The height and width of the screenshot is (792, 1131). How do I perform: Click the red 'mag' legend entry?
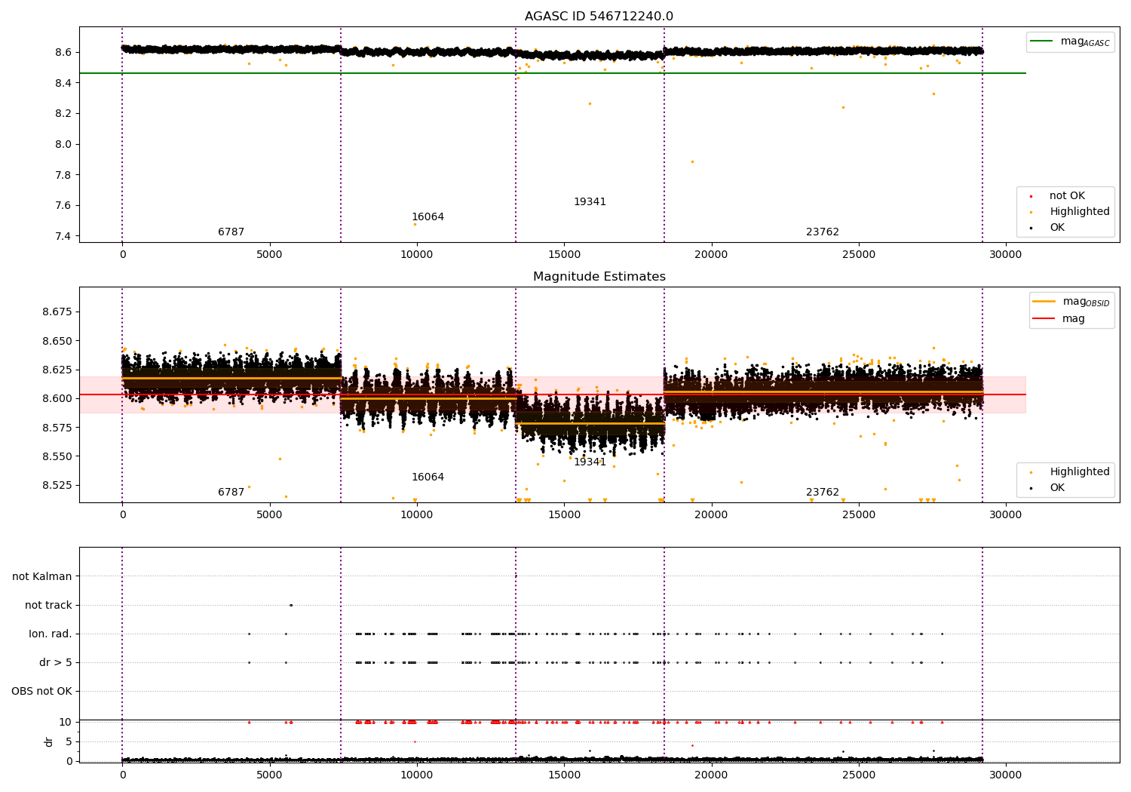1059,319
